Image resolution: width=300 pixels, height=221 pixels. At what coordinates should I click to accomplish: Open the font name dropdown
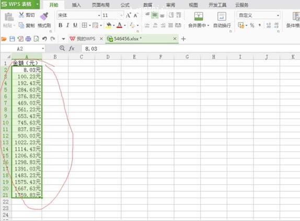pos(99,15)
